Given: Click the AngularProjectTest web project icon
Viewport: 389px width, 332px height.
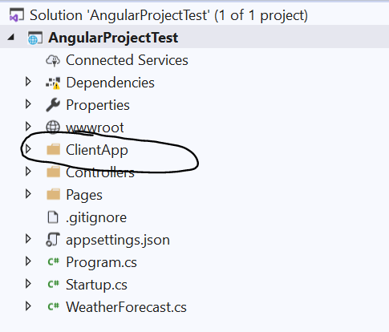Looking at the screenshot, I should click(x=35, y=38).
